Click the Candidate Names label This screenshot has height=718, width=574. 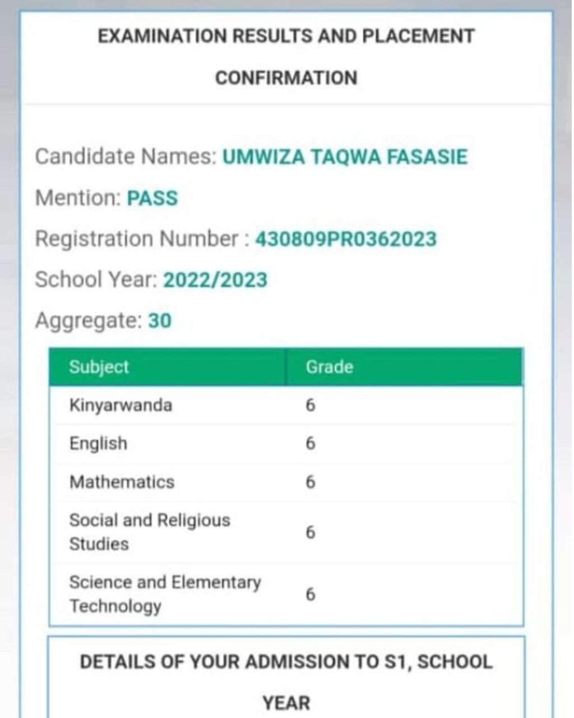[126, 157]
